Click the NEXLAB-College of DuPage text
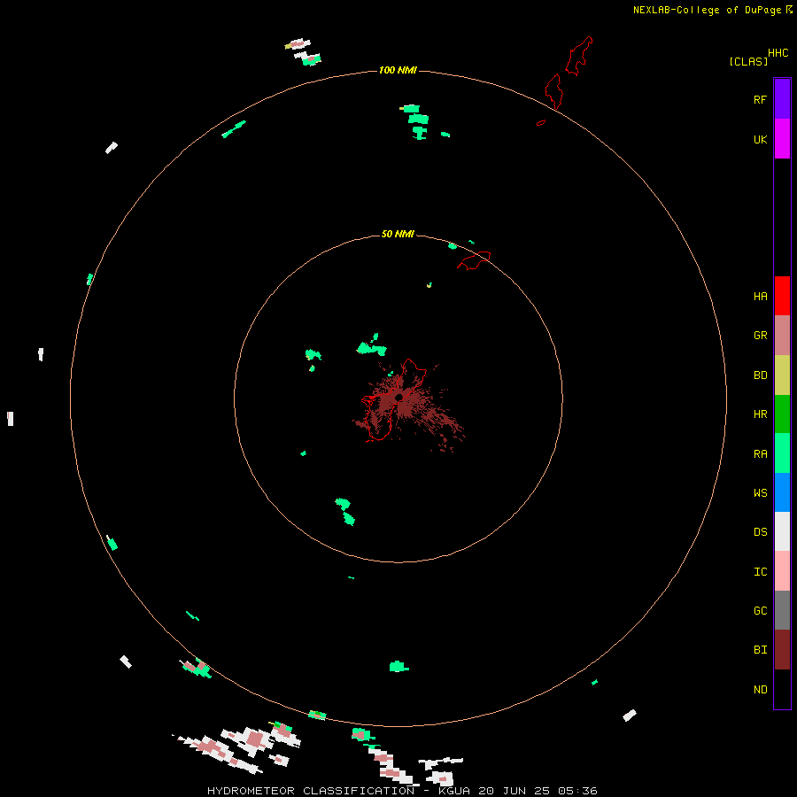 (707, 10)
